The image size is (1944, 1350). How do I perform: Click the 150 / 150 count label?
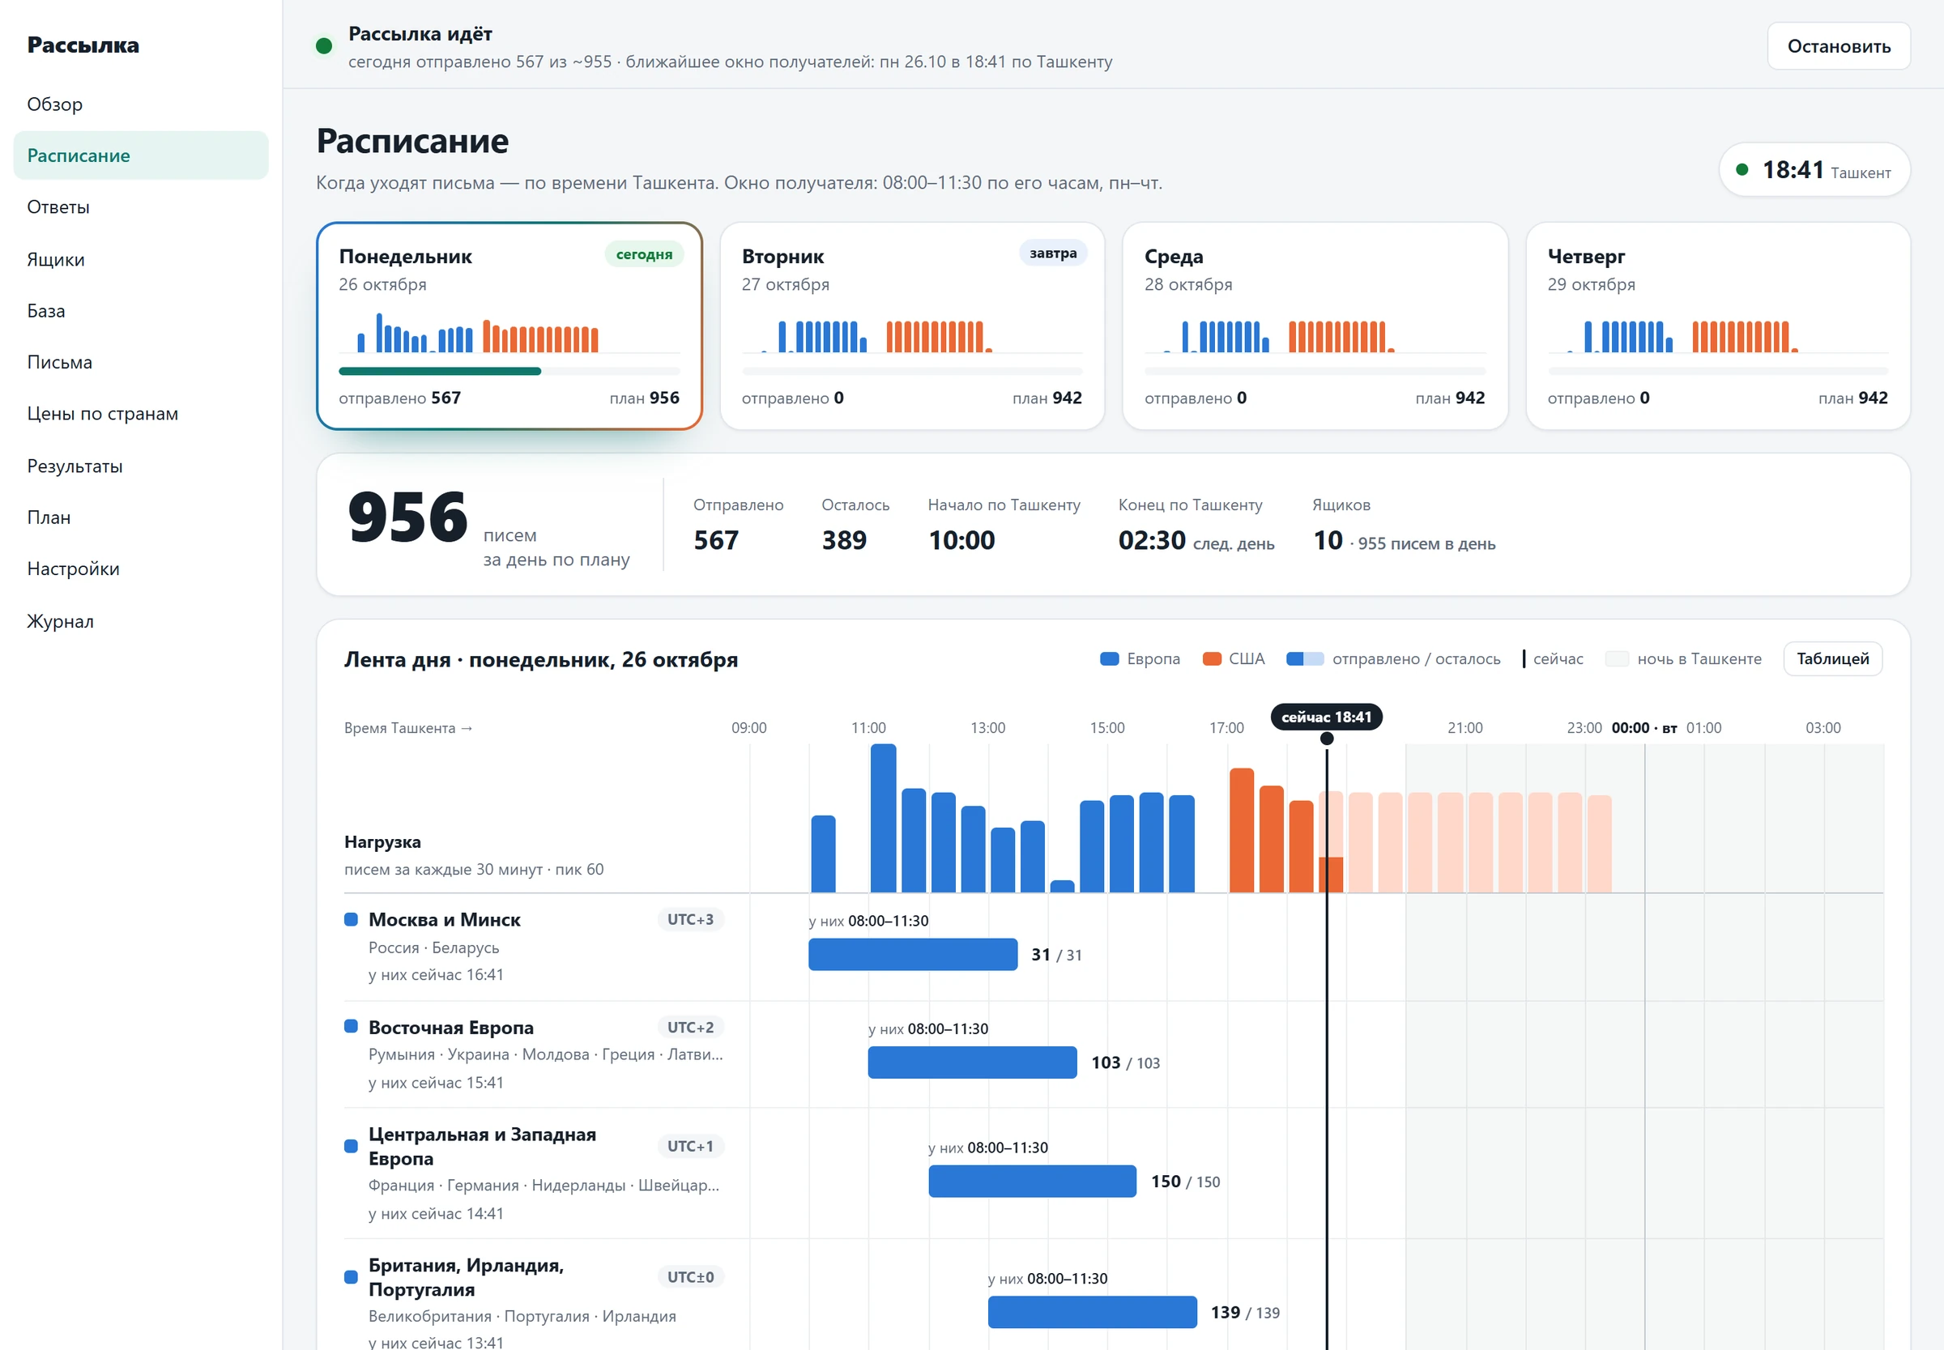[x=1185, y=1182]
